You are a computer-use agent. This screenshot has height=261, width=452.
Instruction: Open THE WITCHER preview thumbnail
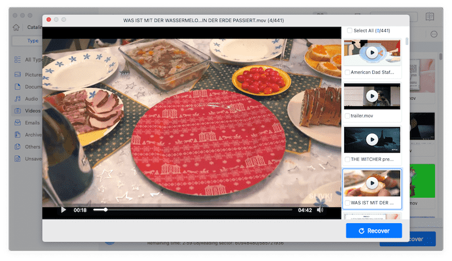coord(372,140)
